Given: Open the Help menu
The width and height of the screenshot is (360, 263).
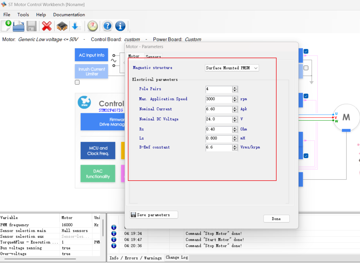Looking at the screenshot, I should click(x=41, y=15).
